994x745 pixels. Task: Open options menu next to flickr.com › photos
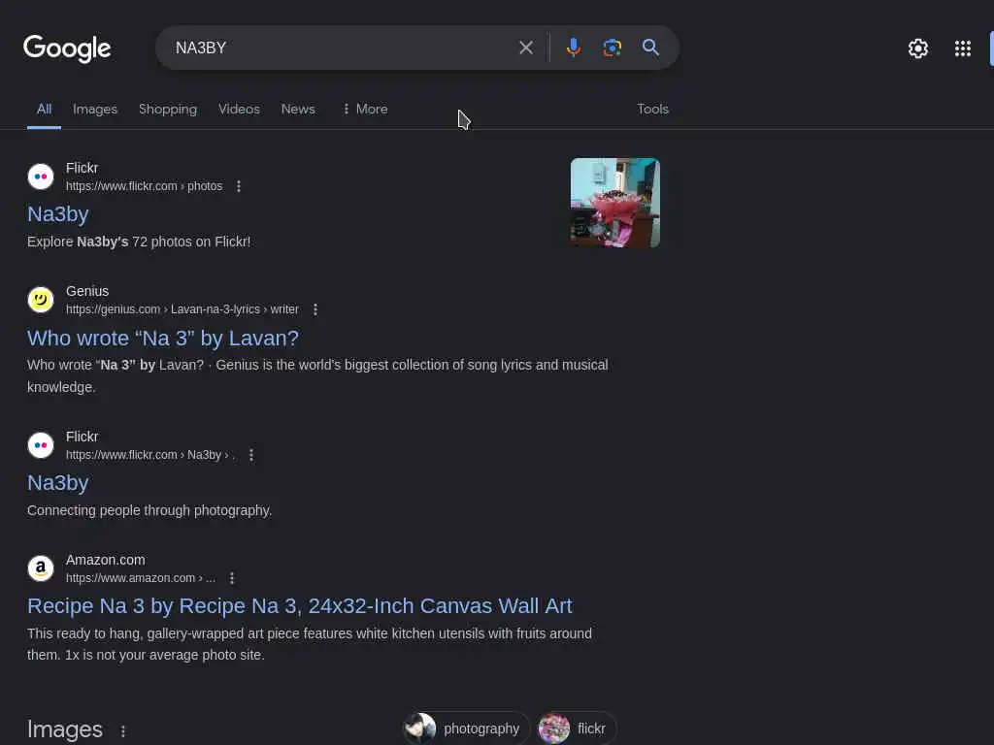click(239, 186)
